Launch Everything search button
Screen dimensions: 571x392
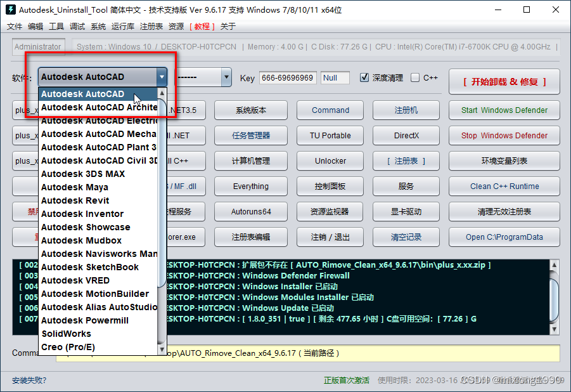(x=250, y=186)
